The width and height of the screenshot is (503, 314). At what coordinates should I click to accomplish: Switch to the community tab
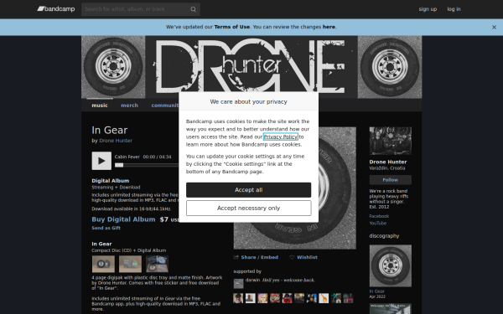point(165,106)
